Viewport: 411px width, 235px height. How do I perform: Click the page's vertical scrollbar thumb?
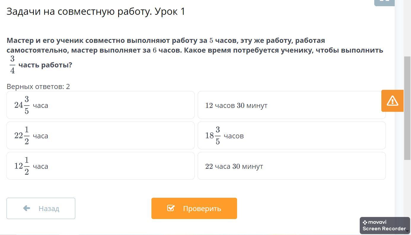pyautogui.click(x=407, y=108)
